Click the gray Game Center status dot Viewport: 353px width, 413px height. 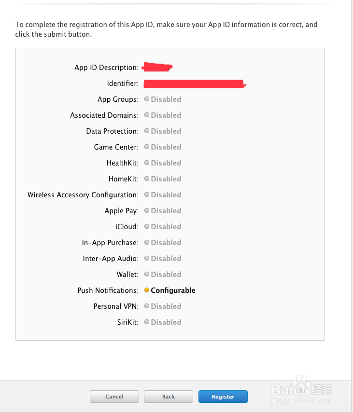[x=147, y=147]
